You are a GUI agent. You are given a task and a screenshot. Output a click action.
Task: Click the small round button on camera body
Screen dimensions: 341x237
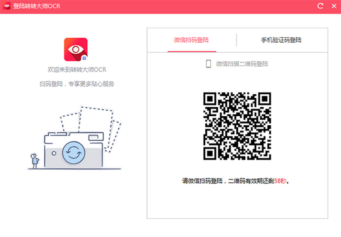click(x=54, y=153)
